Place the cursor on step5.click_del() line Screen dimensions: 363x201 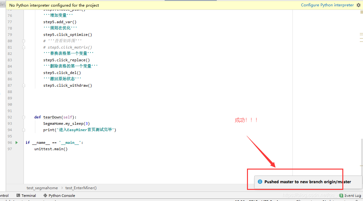(62, 73)
